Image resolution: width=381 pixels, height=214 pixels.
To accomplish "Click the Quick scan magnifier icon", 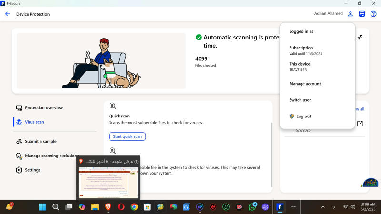I will click(112, 106).
